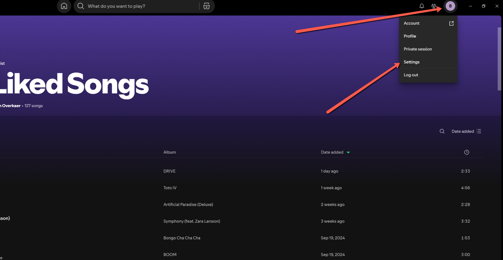Toggle Private session in user menu

point(418,49)
